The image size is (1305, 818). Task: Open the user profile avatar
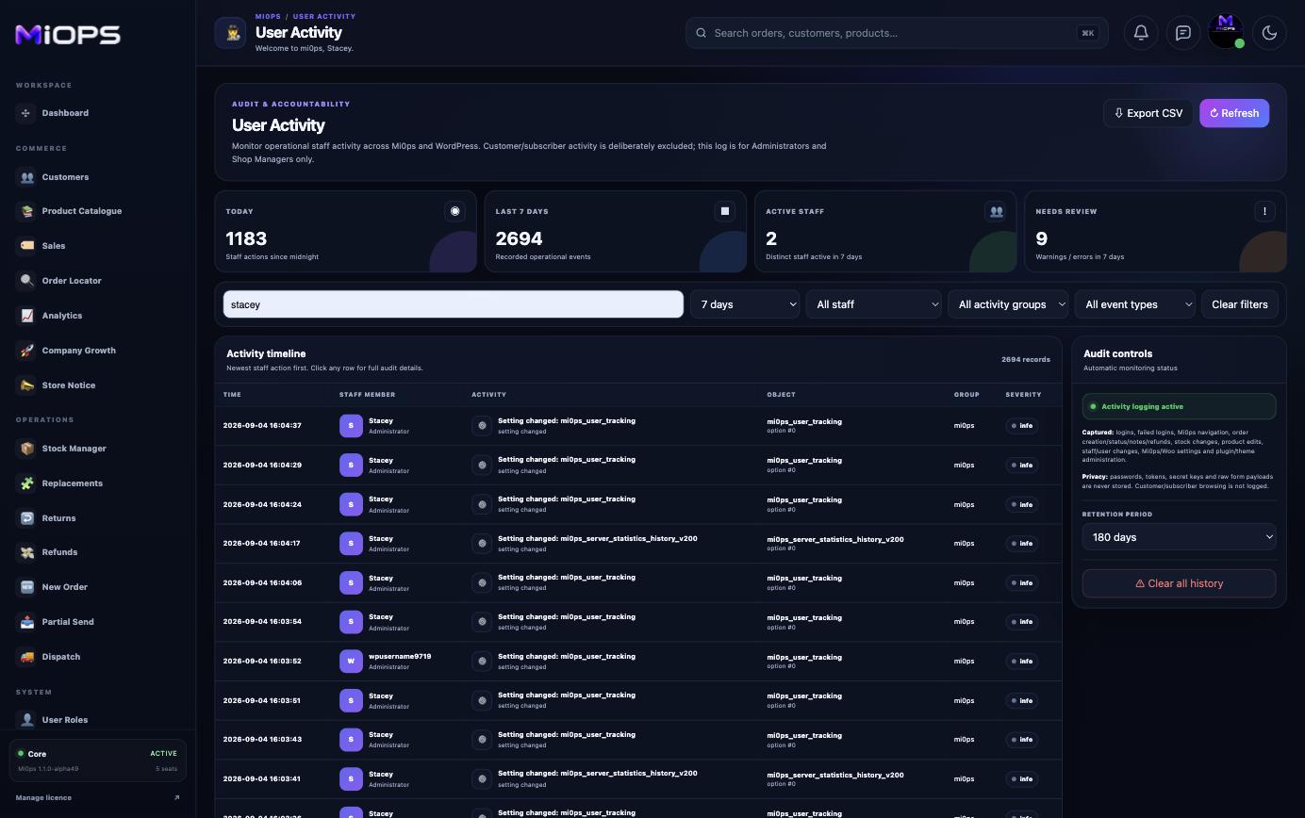coord(1226,31)
